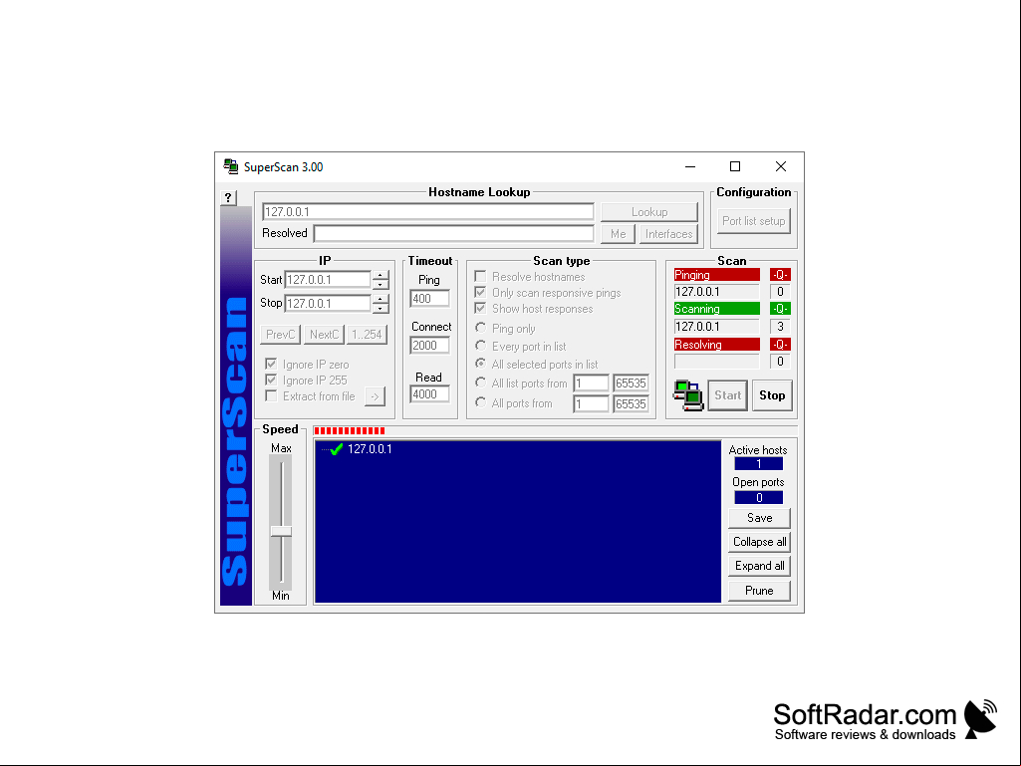Click the red Resolving status label
Screen dimensions: 1021x766
tap(717, 345)
